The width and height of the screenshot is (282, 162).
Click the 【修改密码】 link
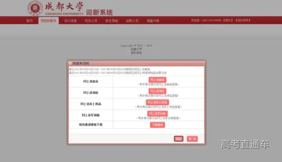243,20
